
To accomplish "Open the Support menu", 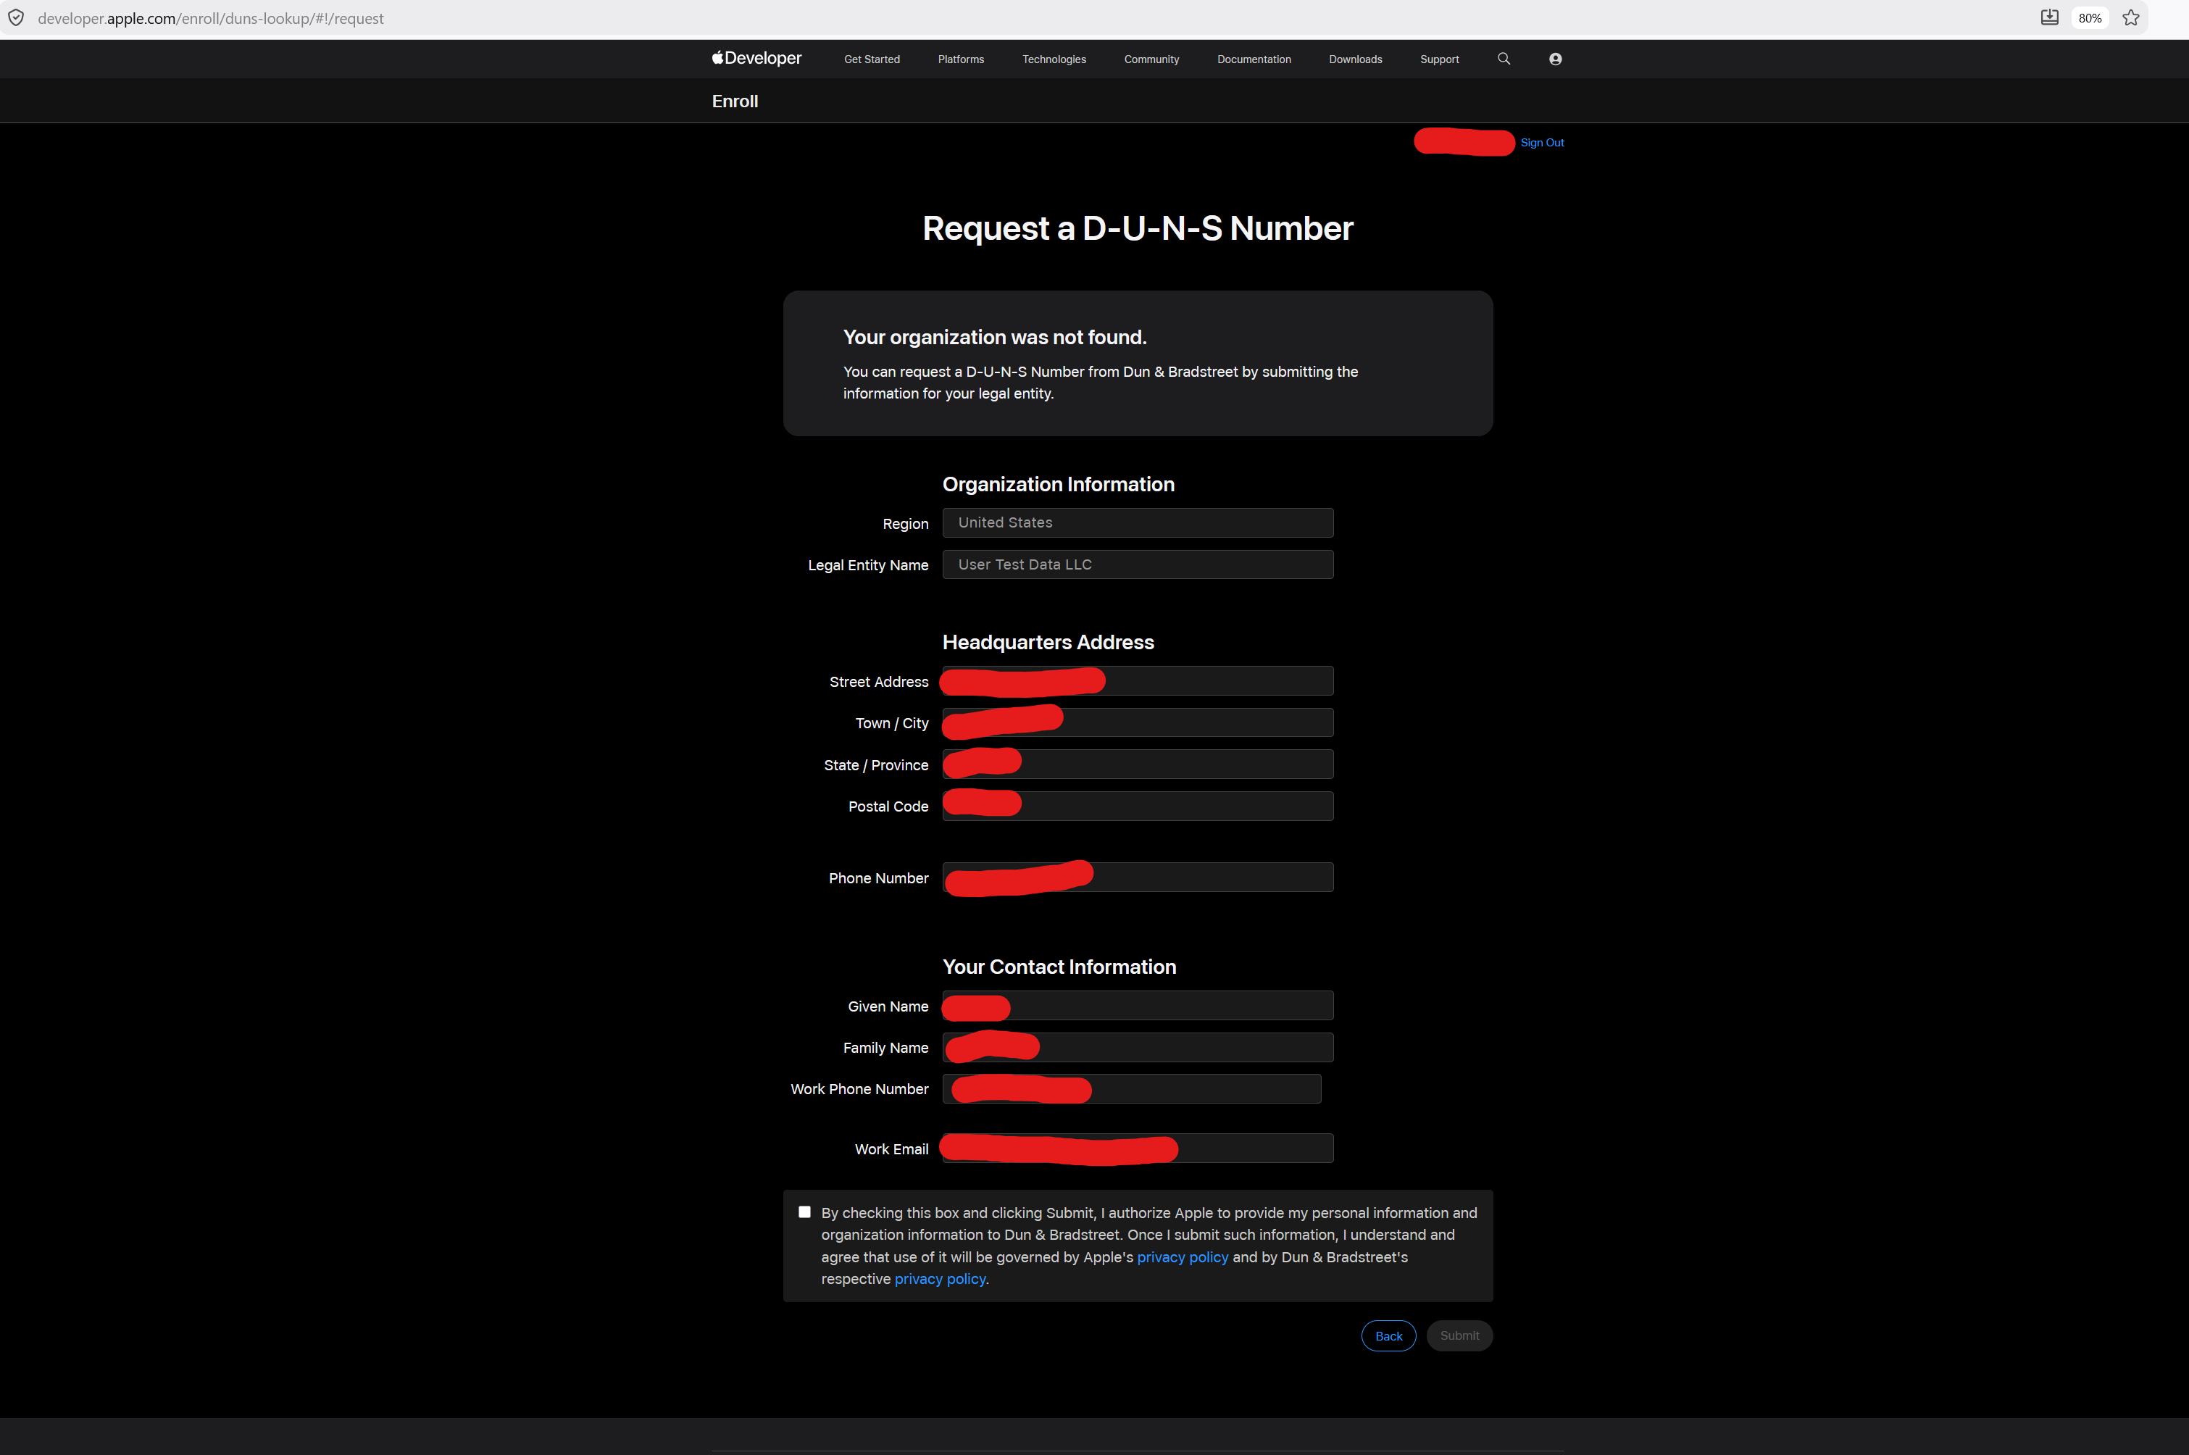I will pyautogui.click(x=1438, y=59).
